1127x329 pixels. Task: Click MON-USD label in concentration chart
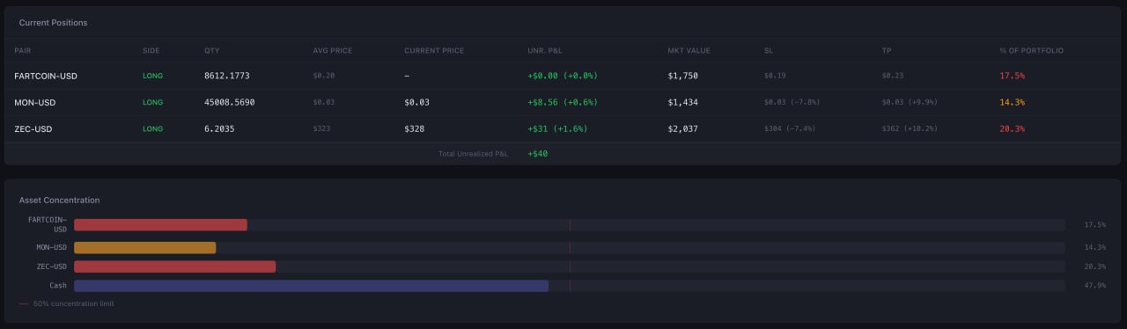click(x=51, y=248)
